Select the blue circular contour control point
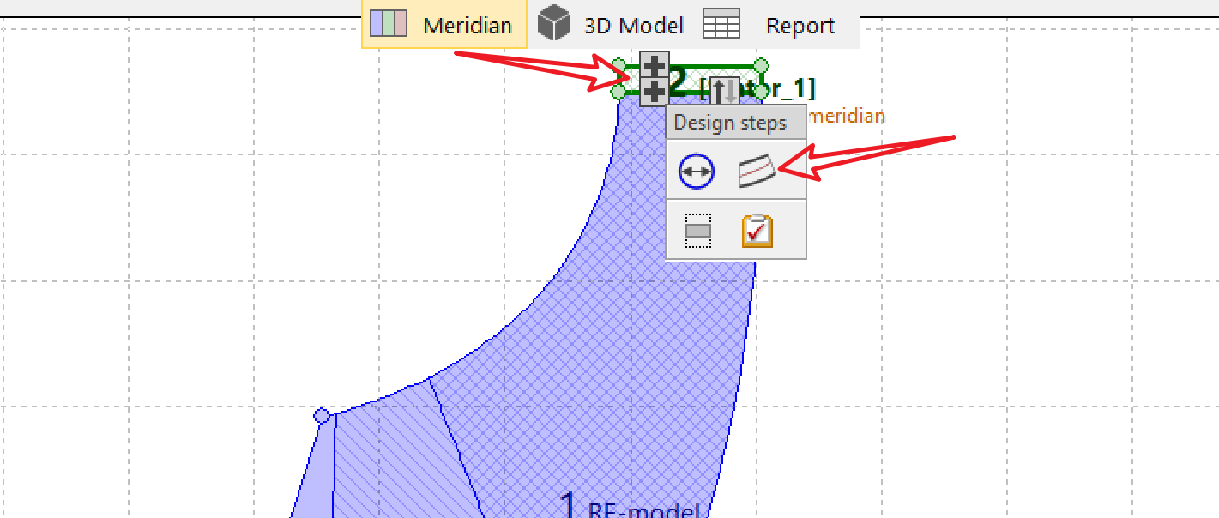Screen dimensions: 1219x518 click(x=322, y=416)
